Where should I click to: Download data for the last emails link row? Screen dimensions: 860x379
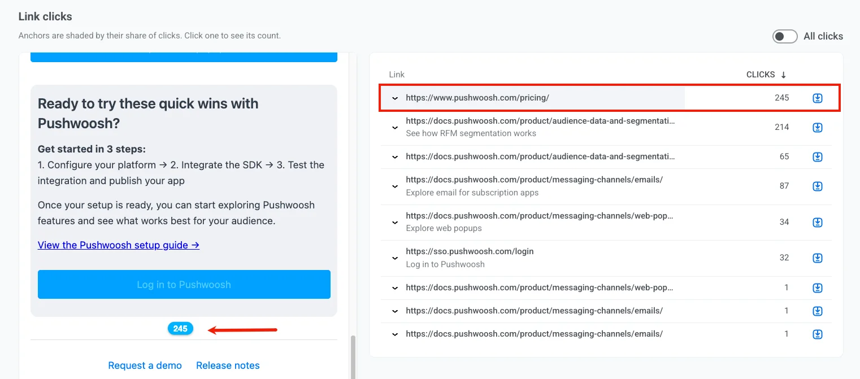pos(817,334)
